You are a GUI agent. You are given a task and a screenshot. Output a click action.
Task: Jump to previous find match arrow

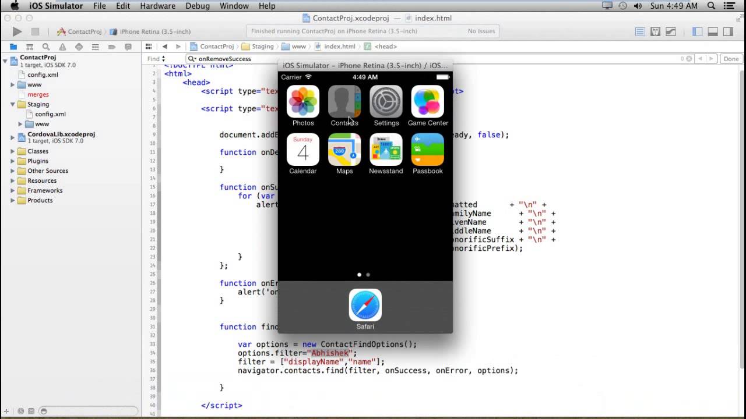[x=701, y=59]
